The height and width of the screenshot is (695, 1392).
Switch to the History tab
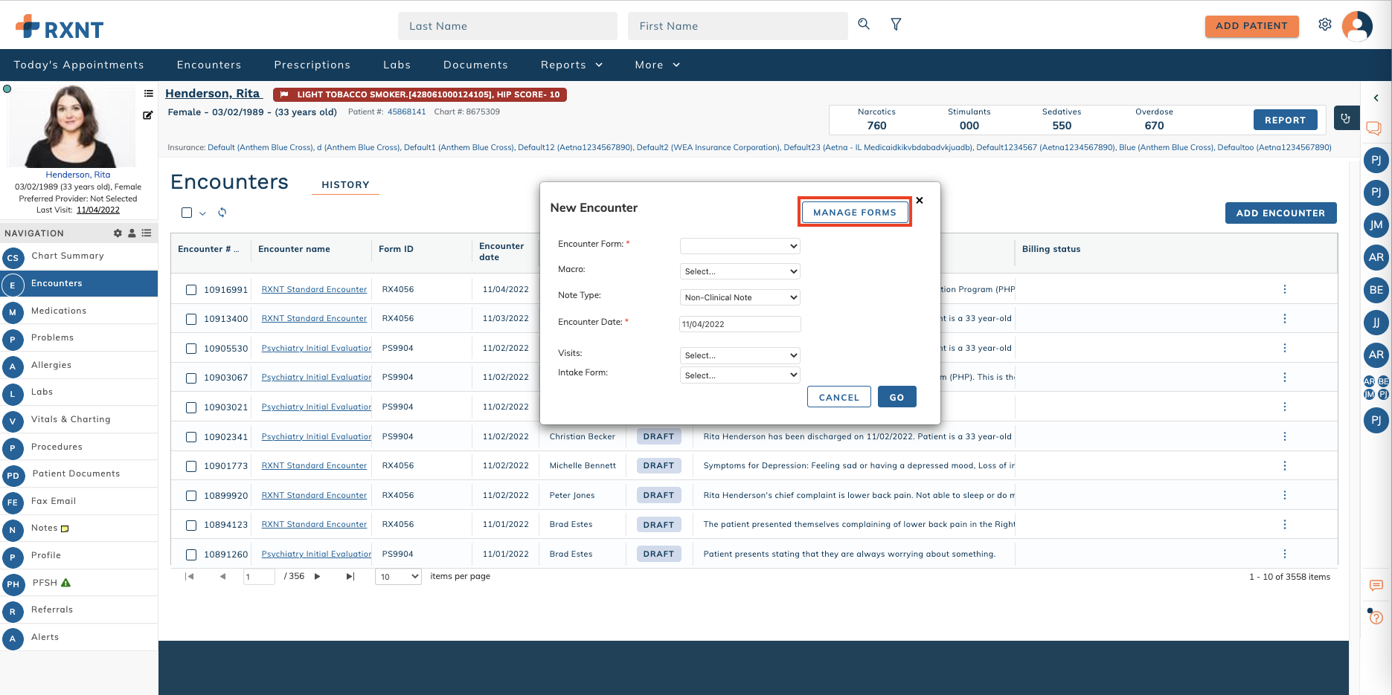pyautogui.click(x=344, y=184)
